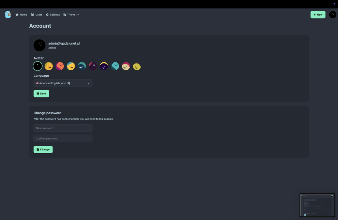Screen dimensions: 338x220
Task: Open the Users page
Action: tap(36, 15)
